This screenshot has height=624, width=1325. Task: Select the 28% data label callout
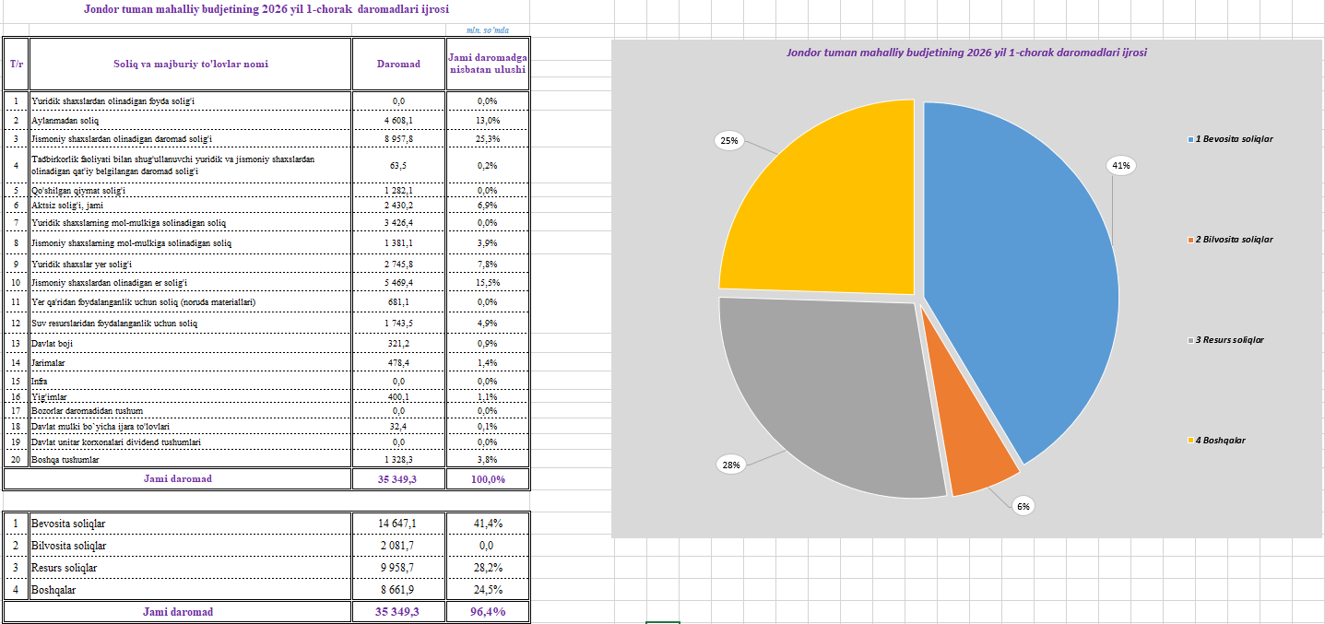point(731,465)
